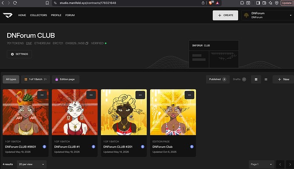Filter by Edition page type
The image size is (294, 169).
[66, 79]
